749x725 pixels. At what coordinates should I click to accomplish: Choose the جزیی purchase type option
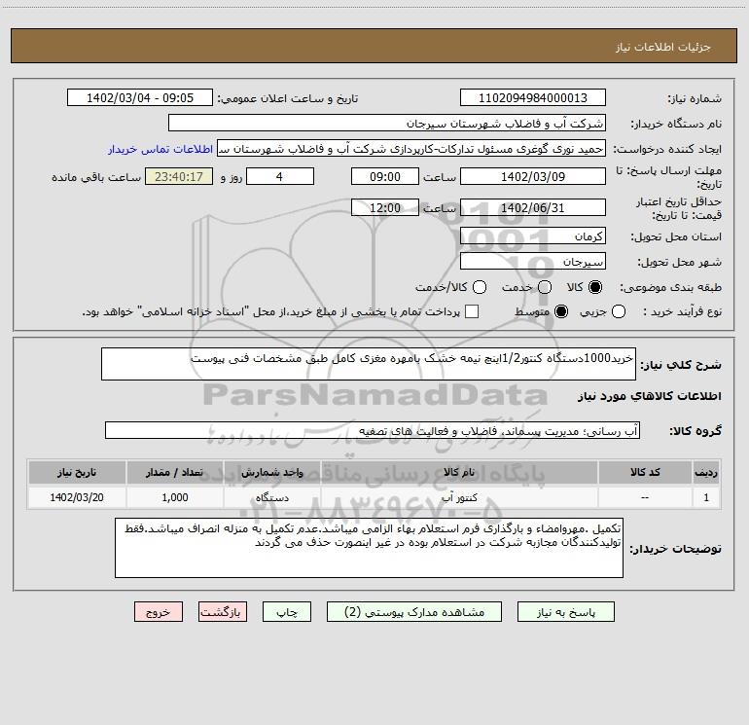[618, 311]
